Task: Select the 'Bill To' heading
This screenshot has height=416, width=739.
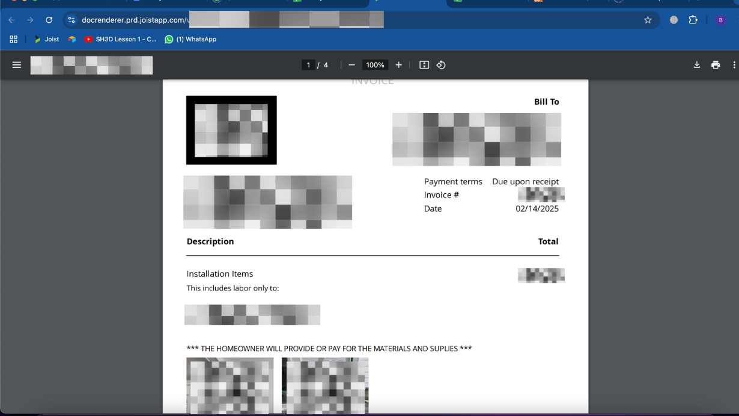Action: coord(547,102)
